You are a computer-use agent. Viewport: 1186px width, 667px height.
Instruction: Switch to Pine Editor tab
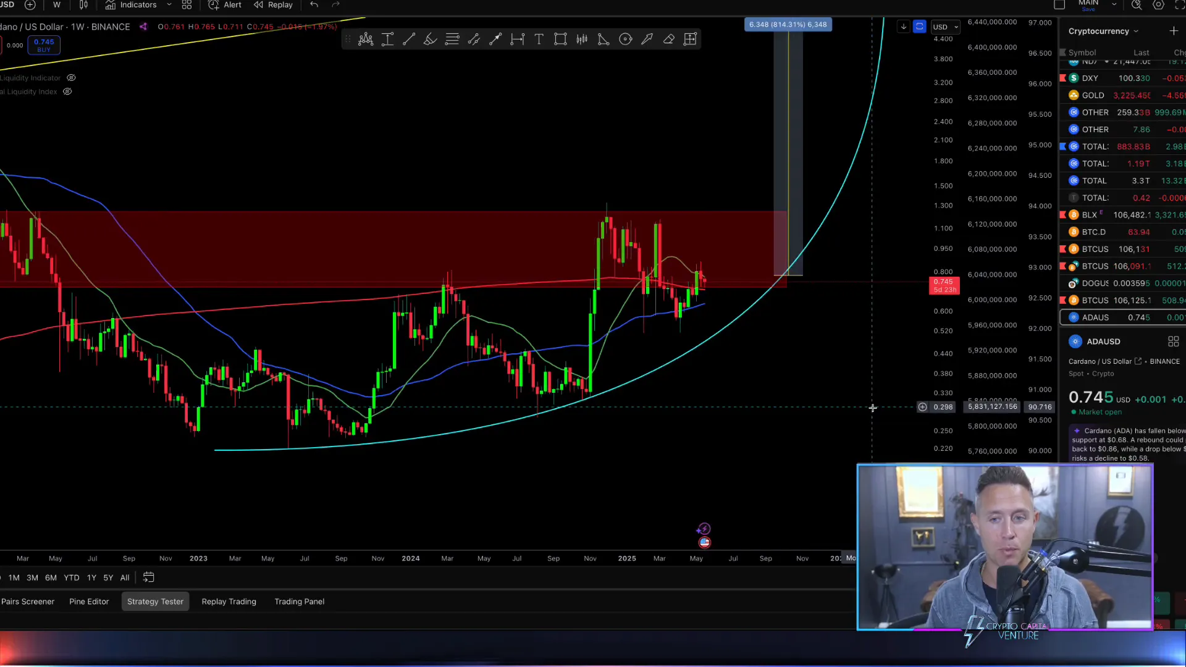[89, 602]
